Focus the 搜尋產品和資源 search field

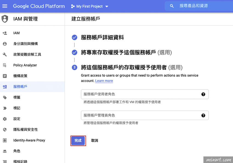(x=199, y=6)
